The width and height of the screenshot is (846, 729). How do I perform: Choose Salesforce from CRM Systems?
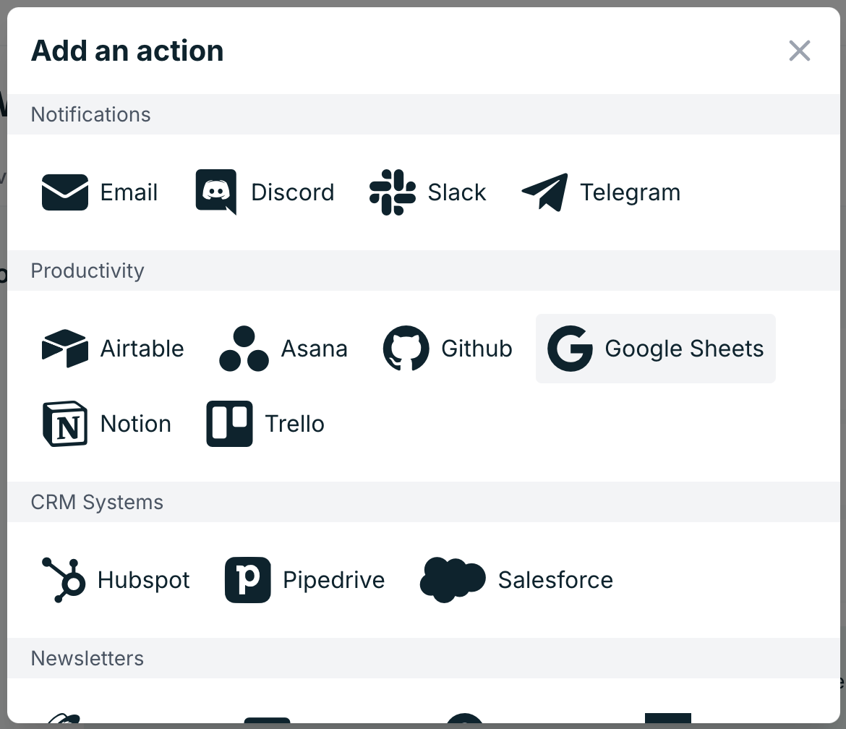click(x=516, y=579)
